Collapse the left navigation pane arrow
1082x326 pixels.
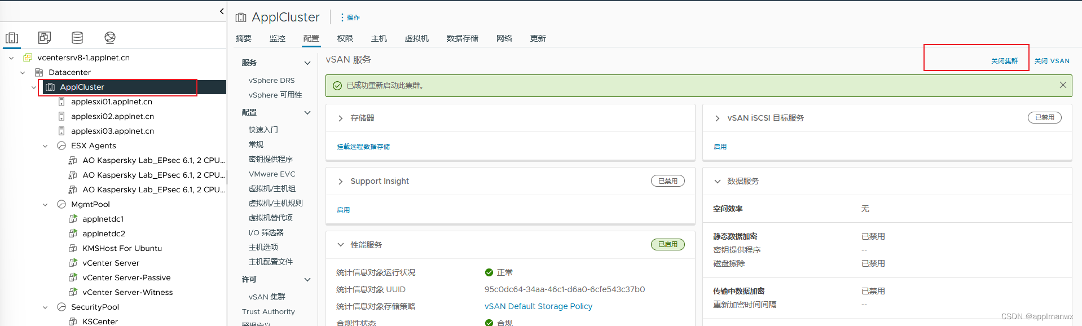click(222, 11)
